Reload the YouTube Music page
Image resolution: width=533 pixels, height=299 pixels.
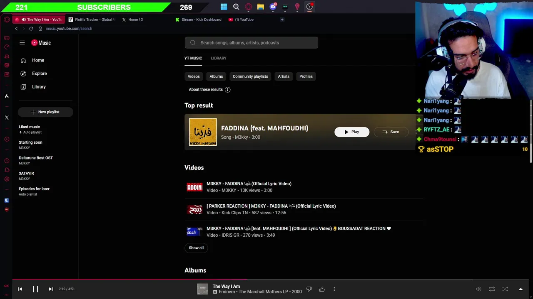pyautogui.click(x=31, y=29)
